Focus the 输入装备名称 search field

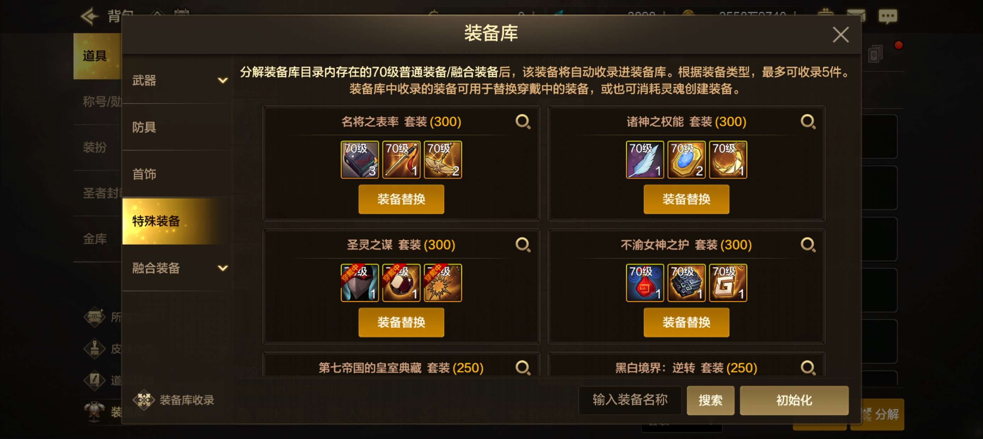coord(630,400)
